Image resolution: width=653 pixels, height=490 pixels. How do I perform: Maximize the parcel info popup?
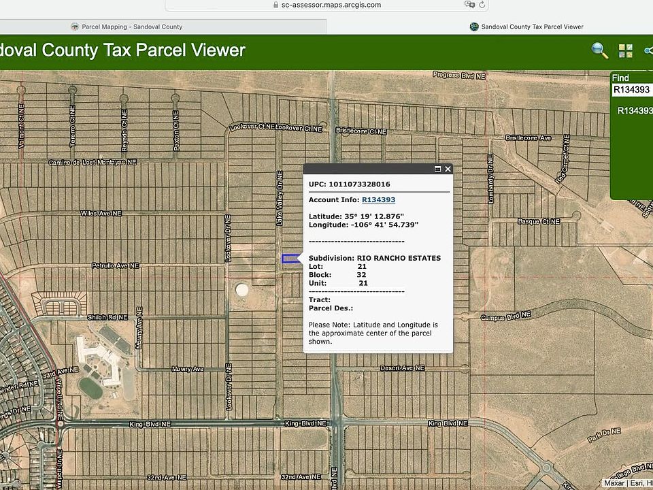(437, 169)
